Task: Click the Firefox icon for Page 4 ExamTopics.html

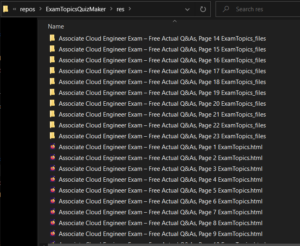Action: pos(53,179)
